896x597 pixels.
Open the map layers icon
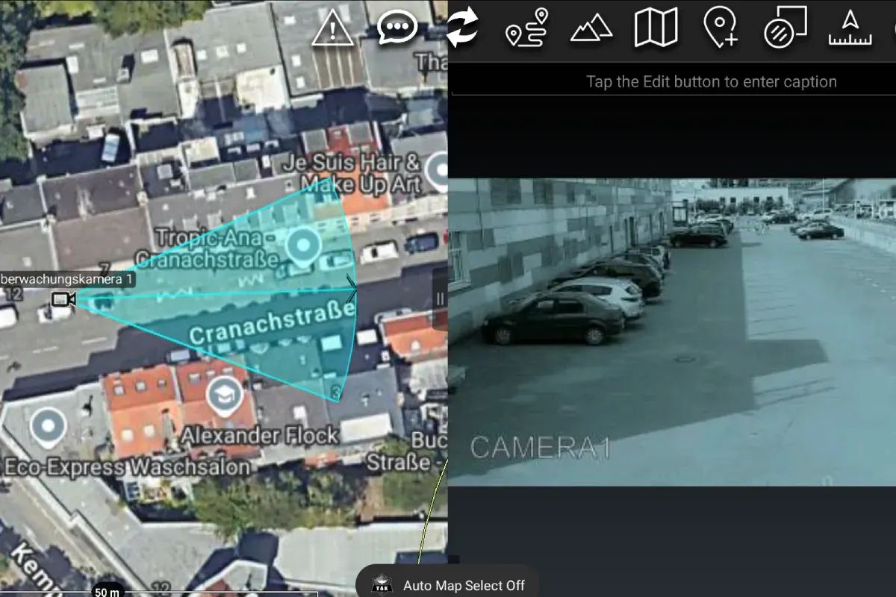tap(656, 28)
